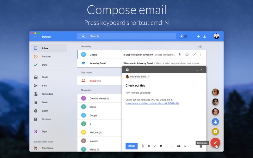Open the Purchases bundle
The width and height of the screenshot is (253, 158).
click(49, 148)
